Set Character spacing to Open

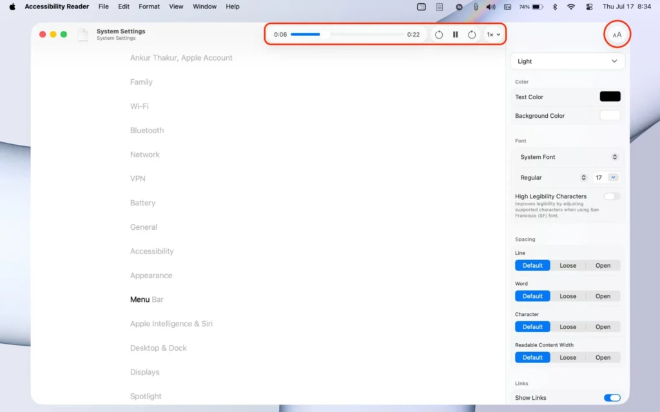pos(603,327)
